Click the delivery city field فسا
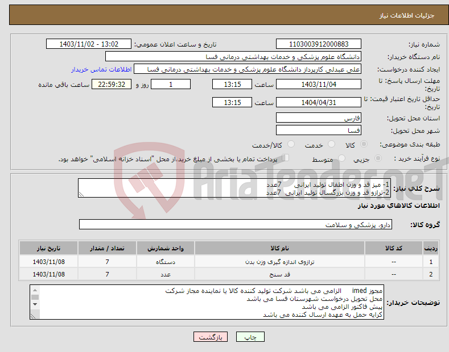Image resolution: width=449 pixels, height=352 pixels. pos(319,130)
